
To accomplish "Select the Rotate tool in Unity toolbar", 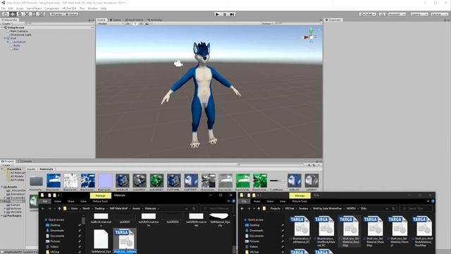I will [20, 14].
